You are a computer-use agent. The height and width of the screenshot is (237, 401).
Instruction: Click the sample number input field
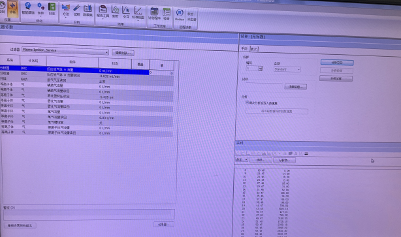[x=252, y=69]
